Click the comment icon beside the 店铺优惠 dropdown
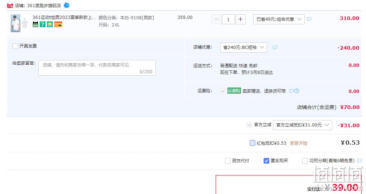 pos(275,47)
